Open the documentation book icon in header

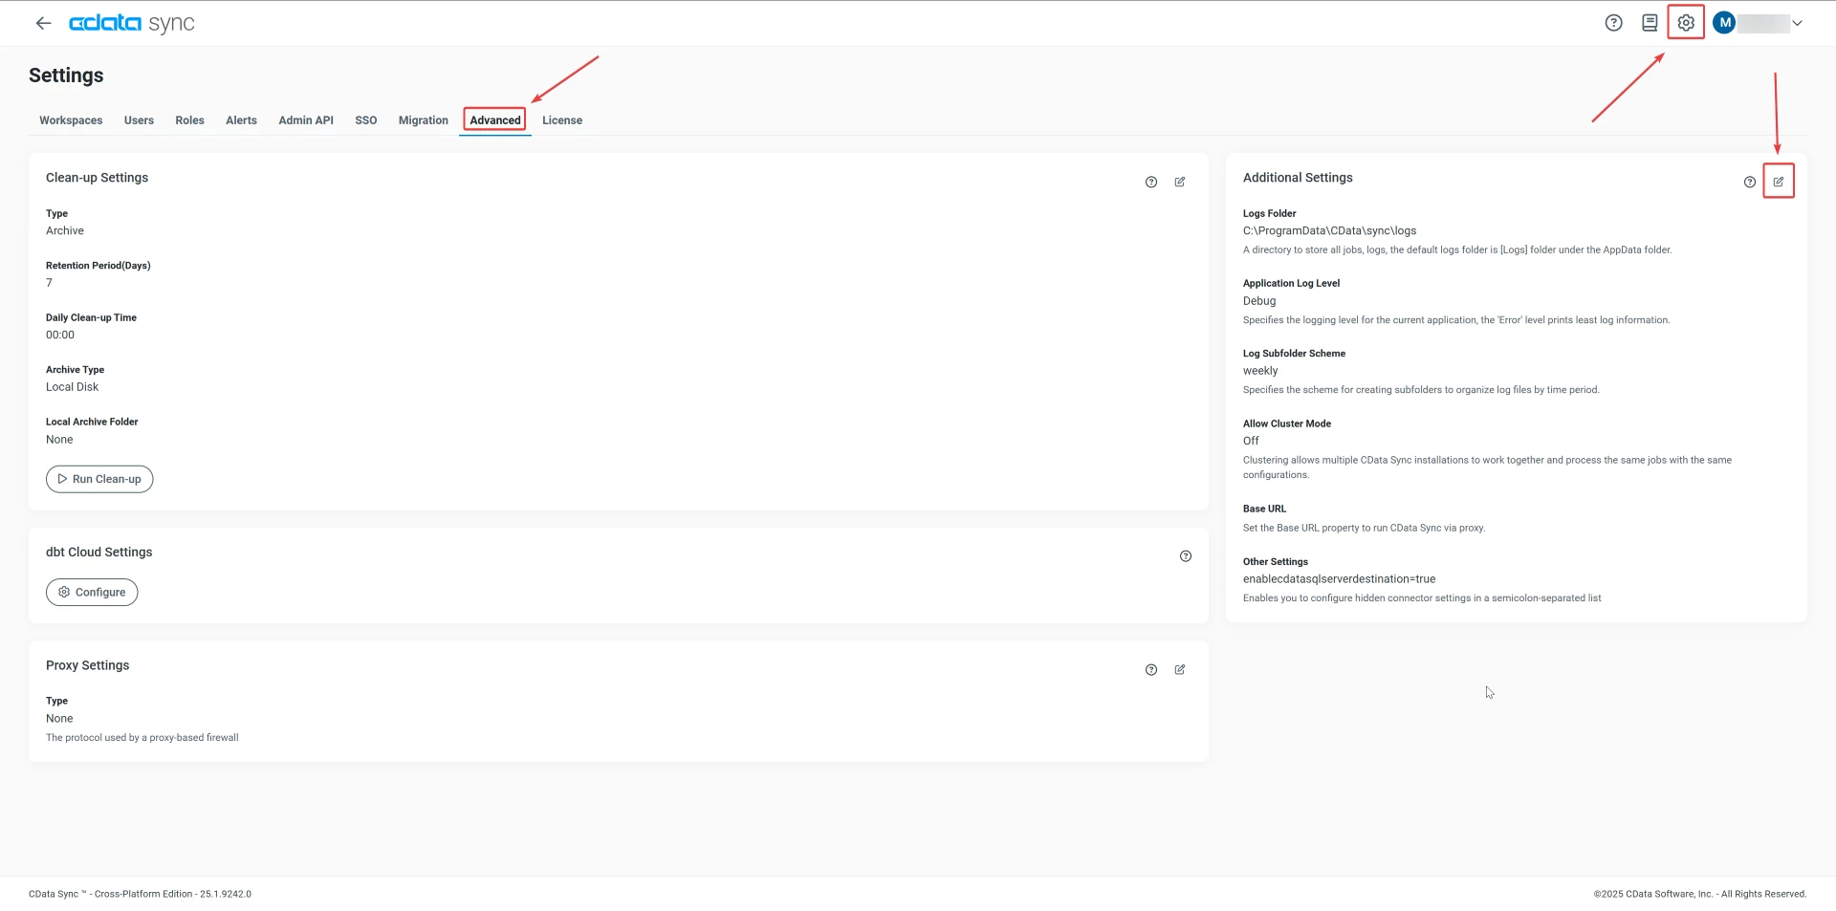(1650, 23)
